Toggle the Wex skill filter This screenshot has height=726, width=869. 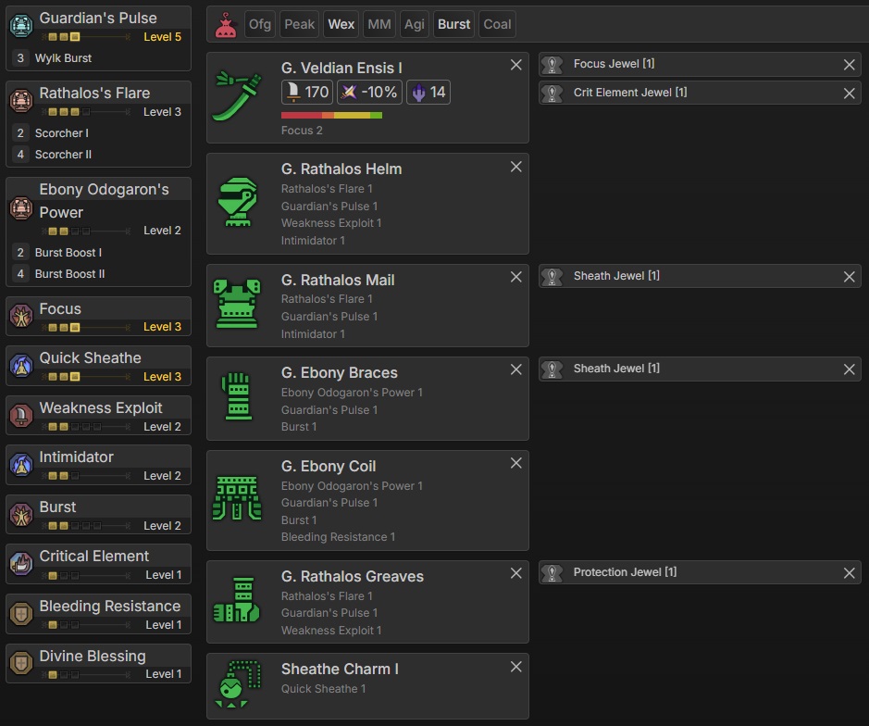point(341,25)
